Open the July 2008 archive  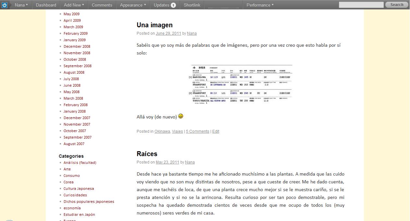(x=71, y=79)
